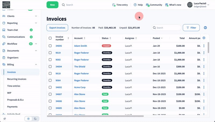Open the Adam Smith account link
The width and height of the screenshot is (215, 122).
[x=80, y=46]
